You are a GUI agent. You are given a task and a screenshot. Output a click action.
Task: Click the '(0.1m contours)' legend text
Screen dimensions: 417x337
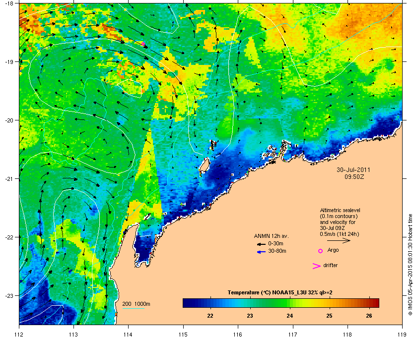pyautogui.click(x=339, y=216)
